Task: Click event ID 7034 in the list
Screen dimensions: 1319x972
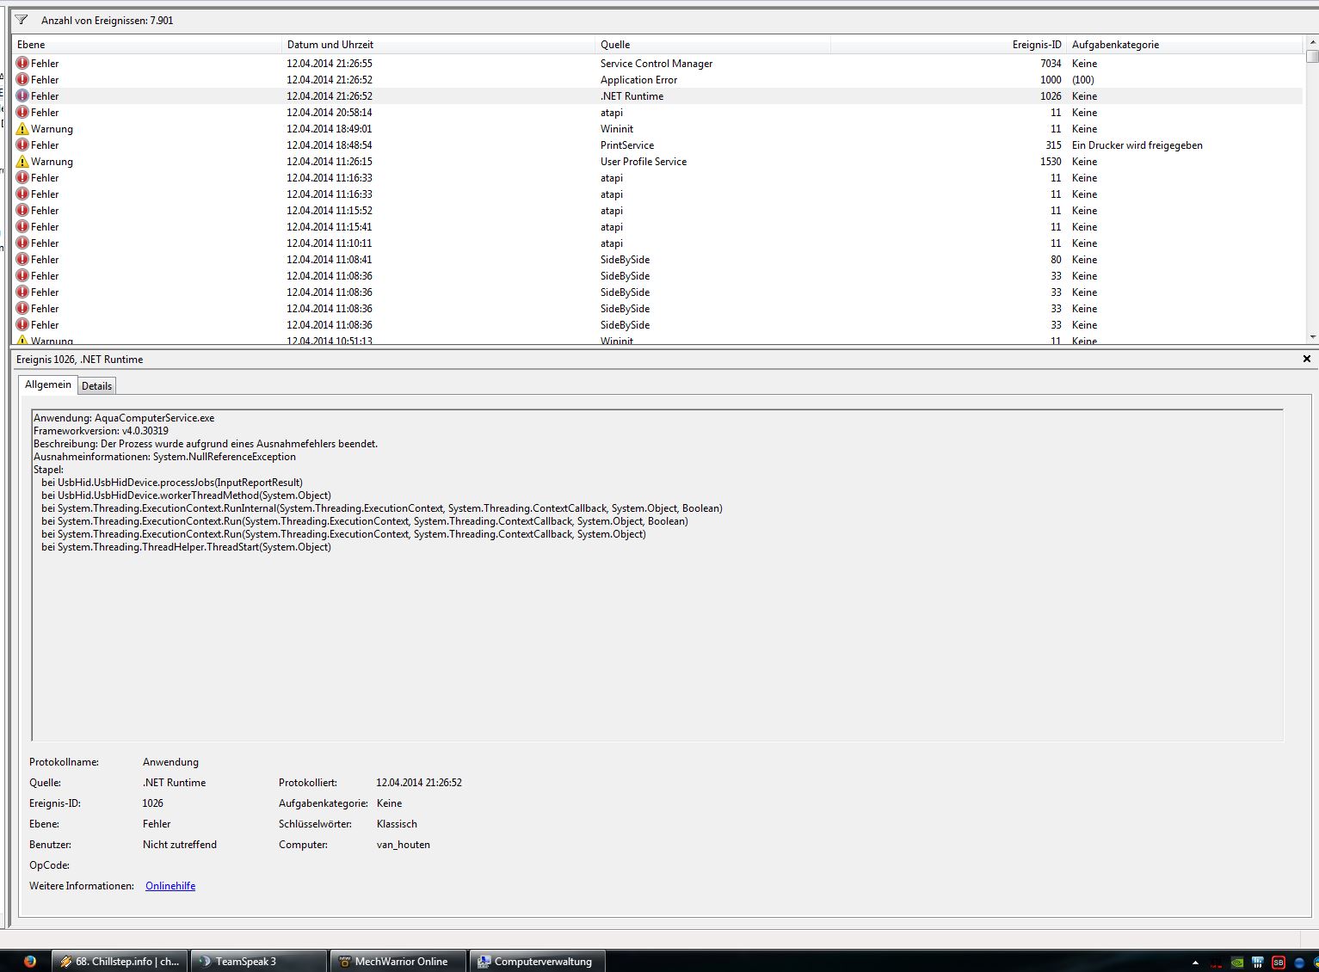Action: coord(1051,64)
